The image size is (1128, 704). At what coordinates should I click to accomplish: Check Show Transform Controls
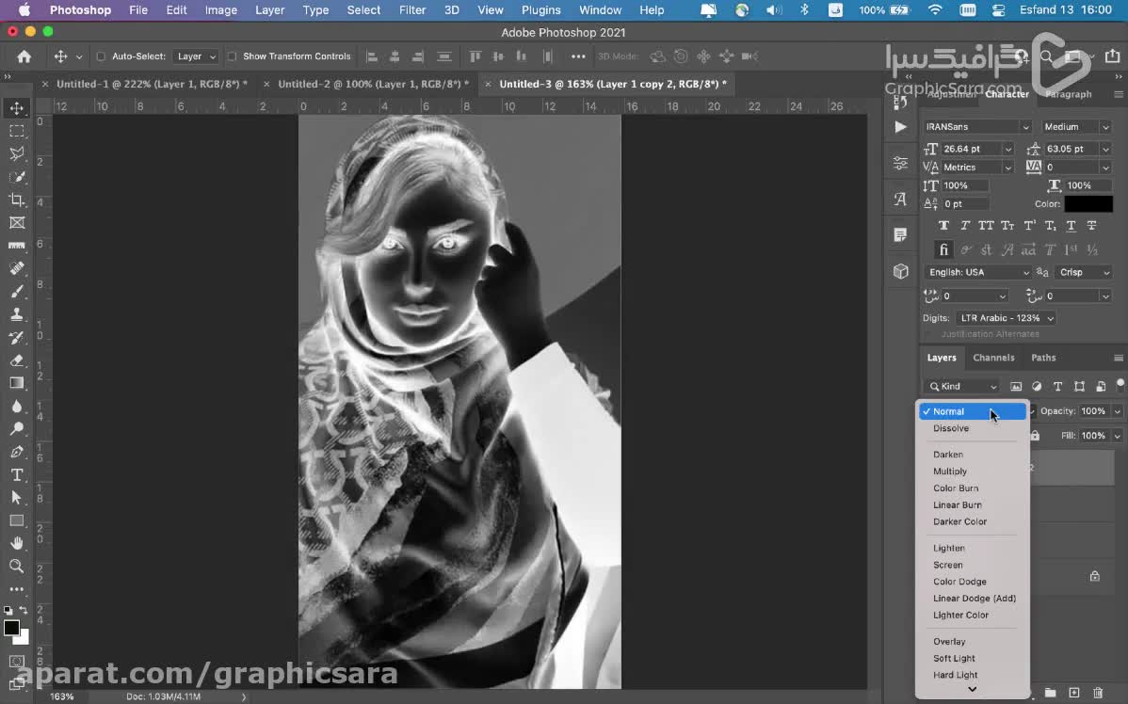(232, 56)
